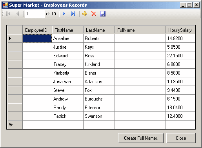Select the Swanson last name cell

[x=99, y=116]
